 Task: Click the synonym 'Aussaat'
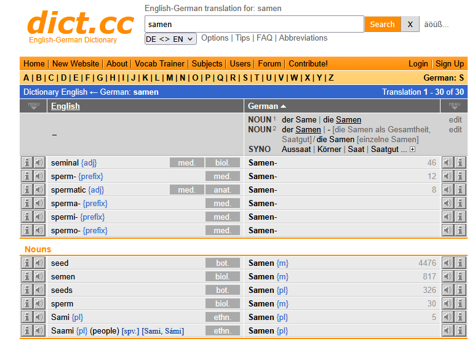click(296, 149)
